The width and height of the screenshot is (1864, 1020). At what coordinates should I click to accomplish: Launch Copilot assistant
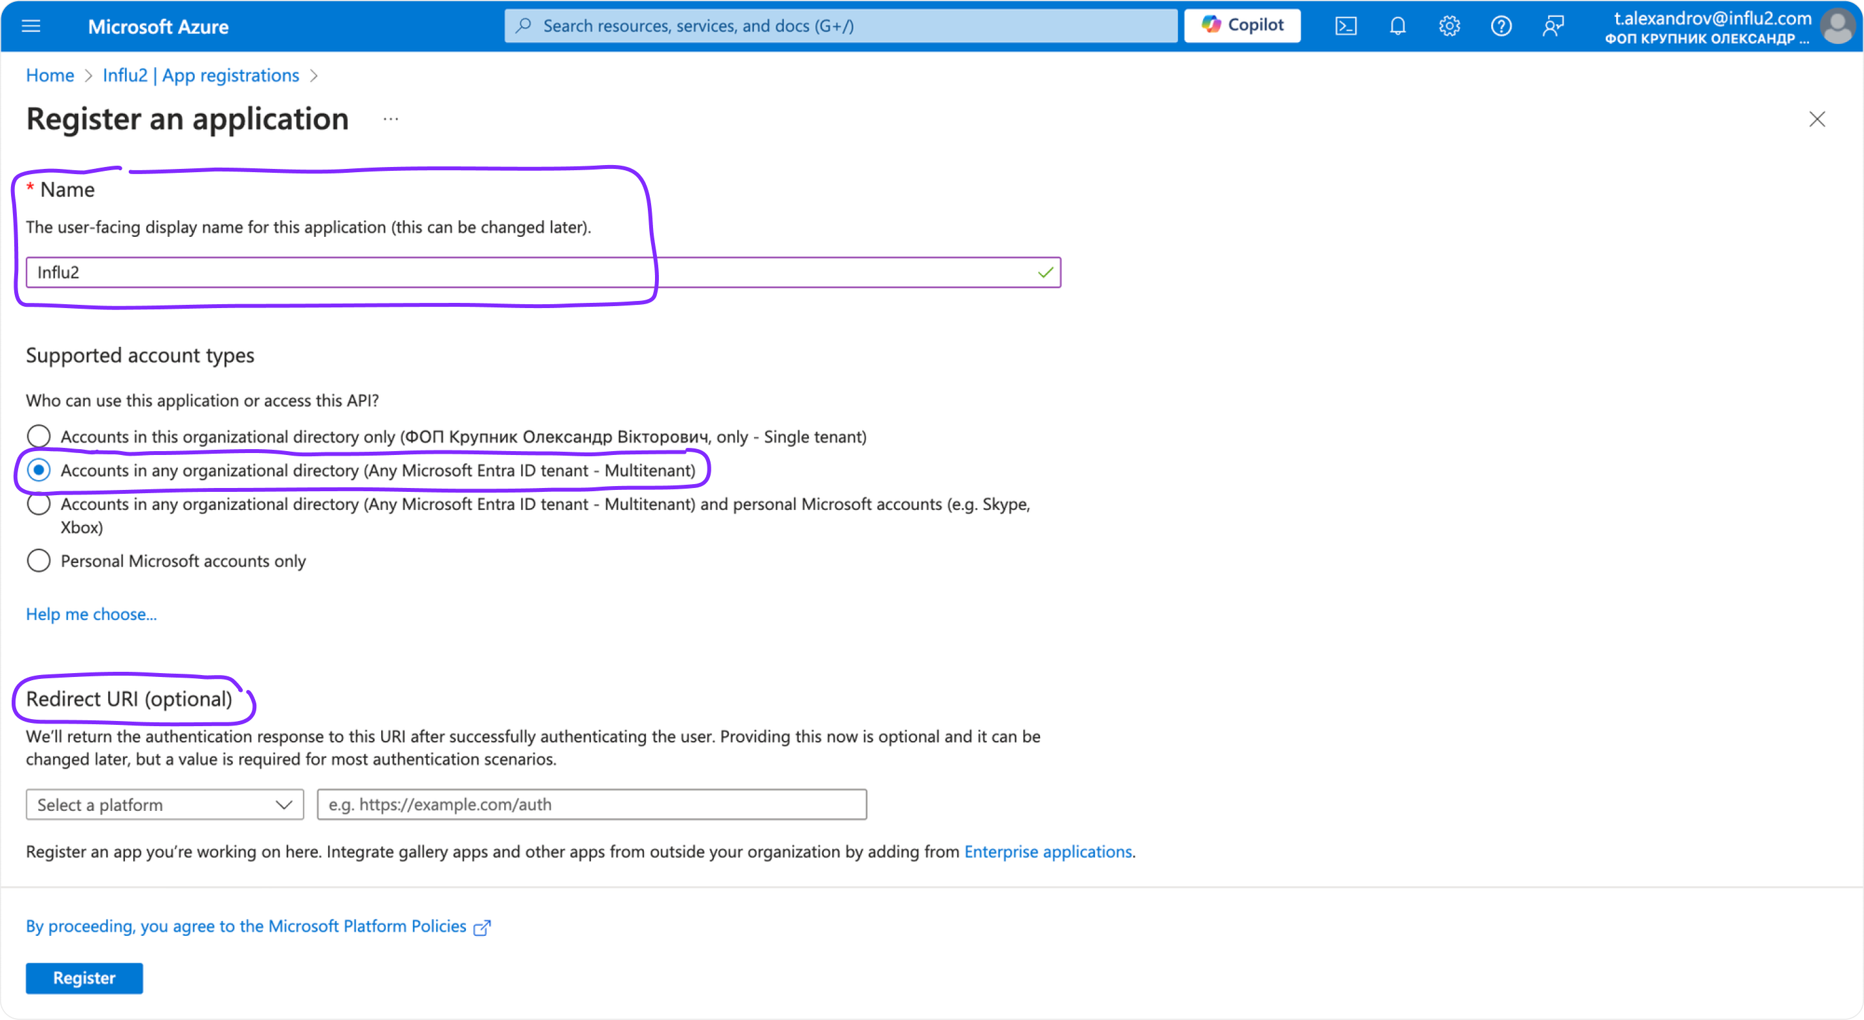[1242, 25]
